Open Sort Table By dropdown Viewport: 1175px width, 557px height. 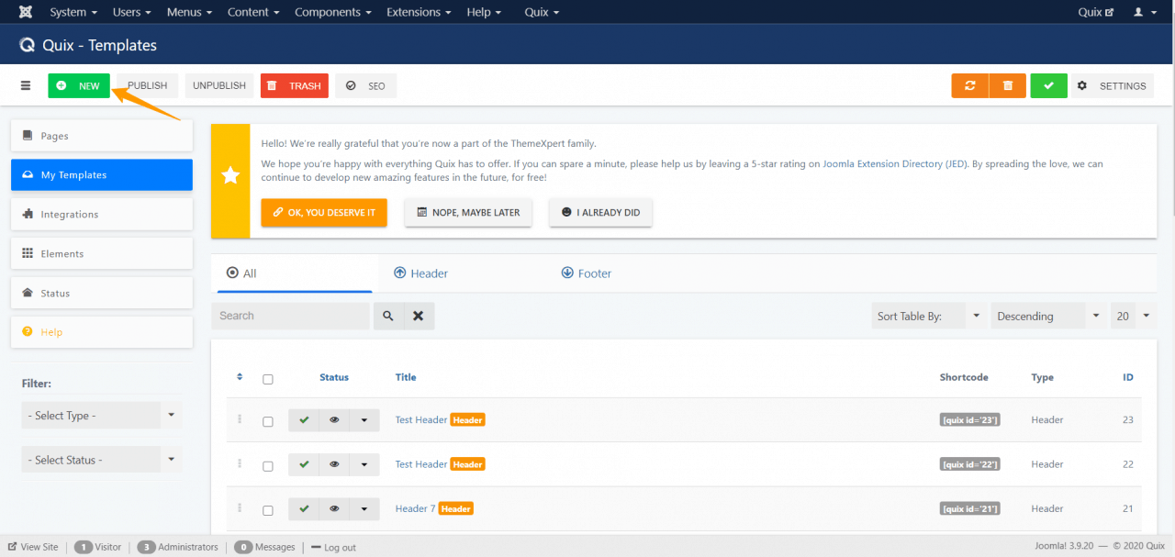pyautogui.click(x=929, y=316)
